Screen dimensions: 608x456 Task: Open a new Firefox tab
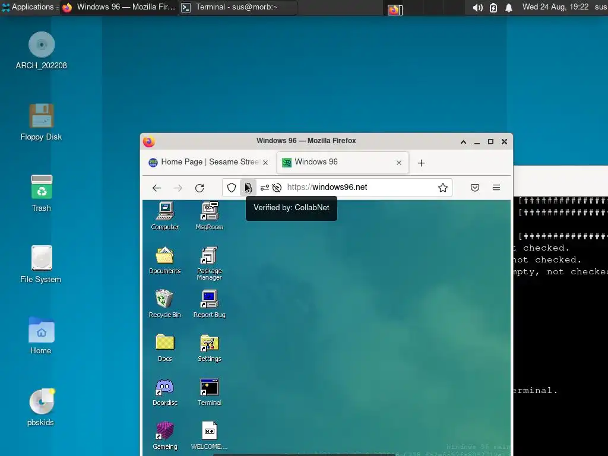tap(422, 163)
